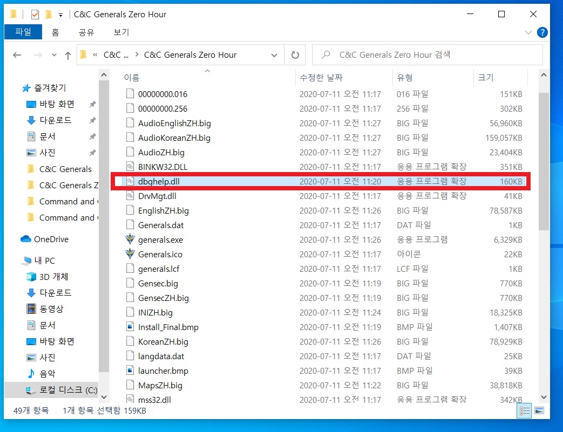The image size is (563, 432).
Task: Click the C&C ... breadcrumb in address bar
Action: (x=116, y=55)
